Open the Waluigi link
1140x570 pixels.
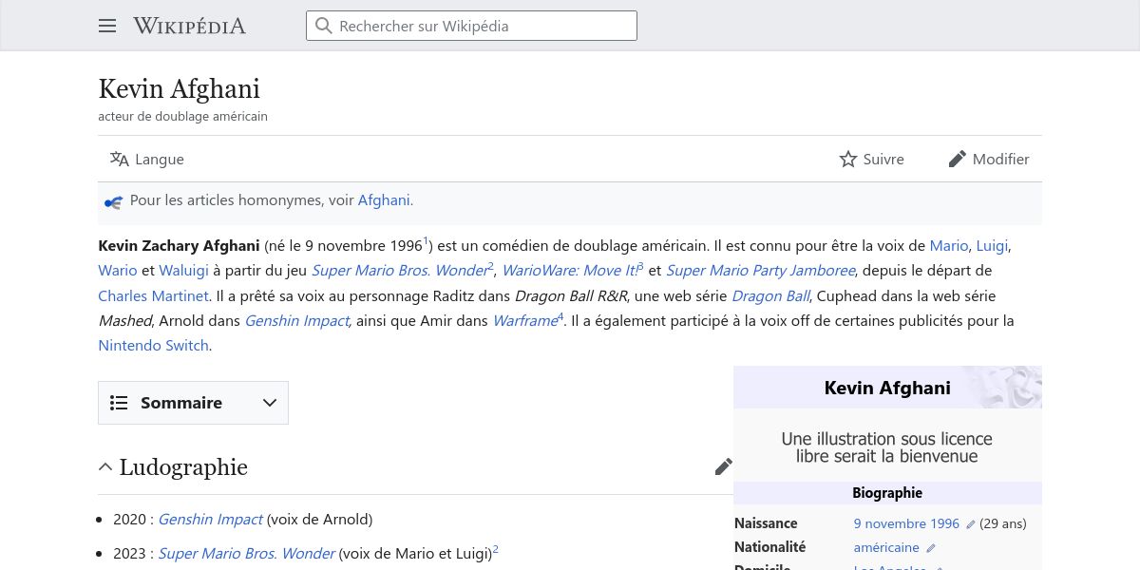[183, 271]
